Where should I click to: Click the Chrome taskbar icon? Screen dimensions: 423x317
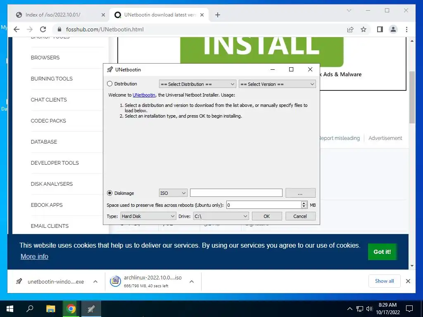pyautogui.click(x=71, y=309)
